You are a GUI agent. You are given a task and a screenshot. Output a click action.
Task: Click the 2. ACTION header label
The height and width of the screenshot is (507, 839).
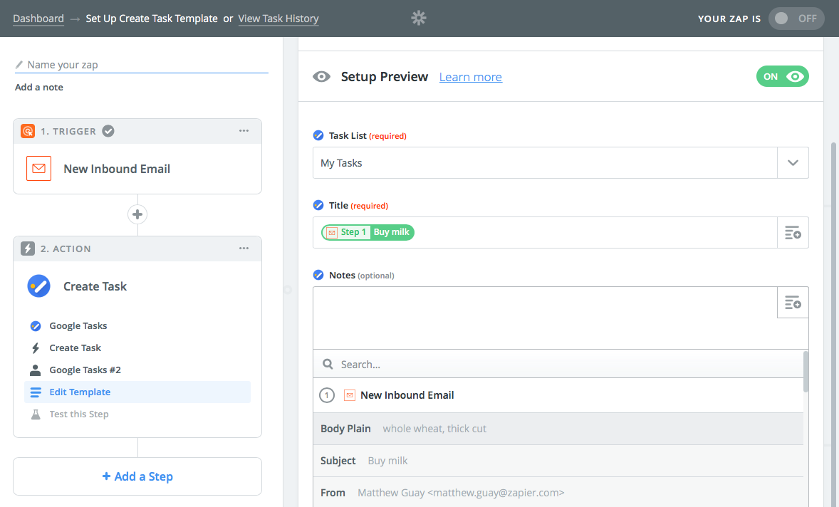66,249
